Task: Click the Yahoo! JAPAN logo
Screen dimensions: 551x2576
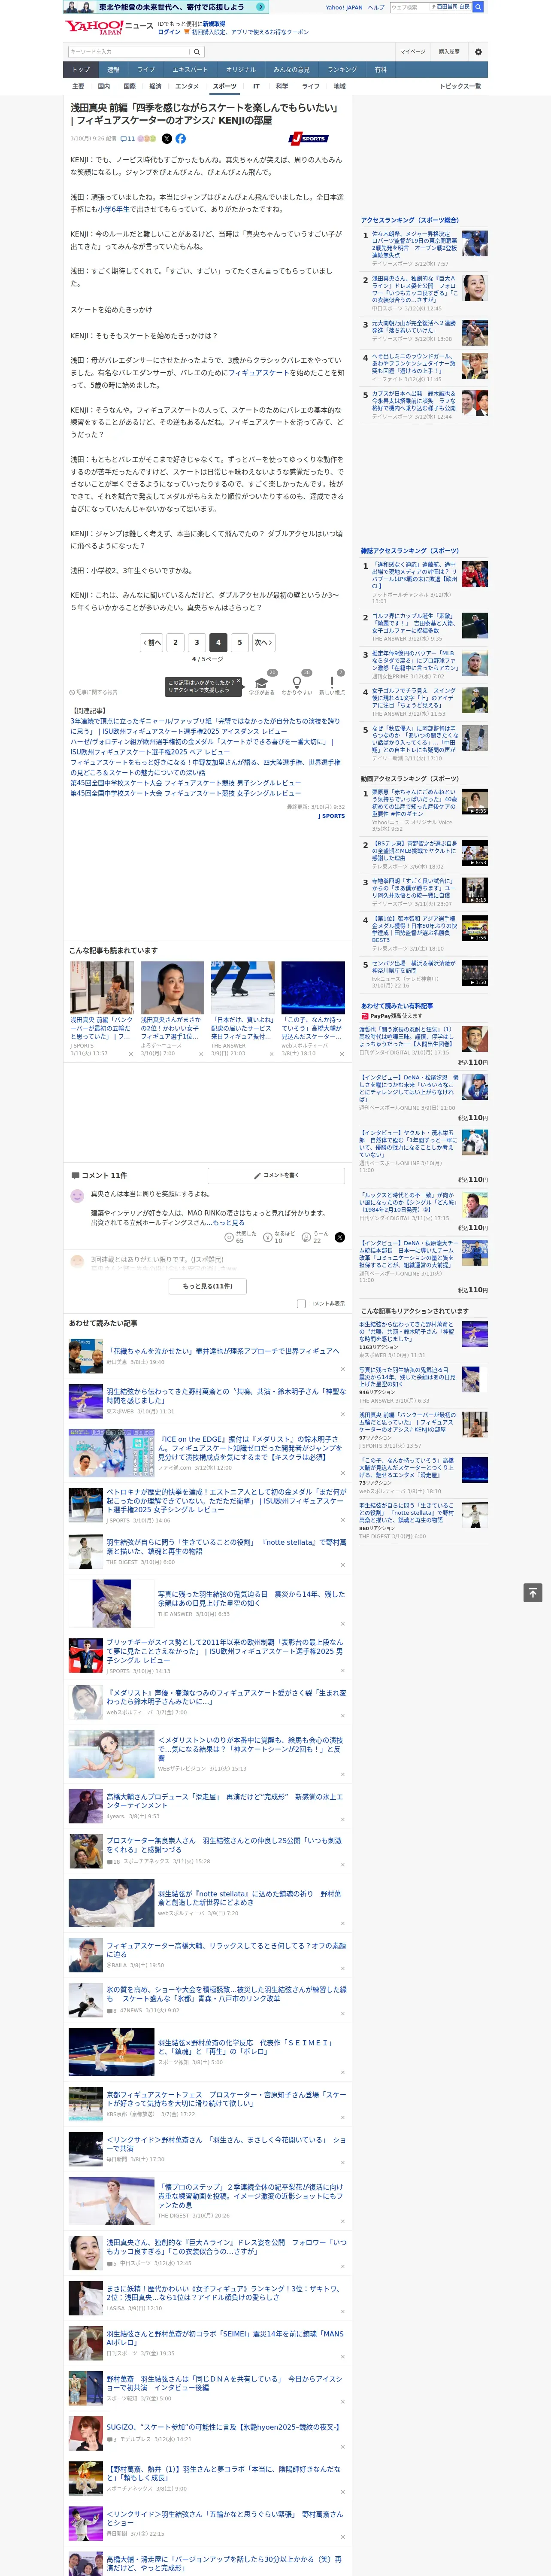Action: coord(94,27)
